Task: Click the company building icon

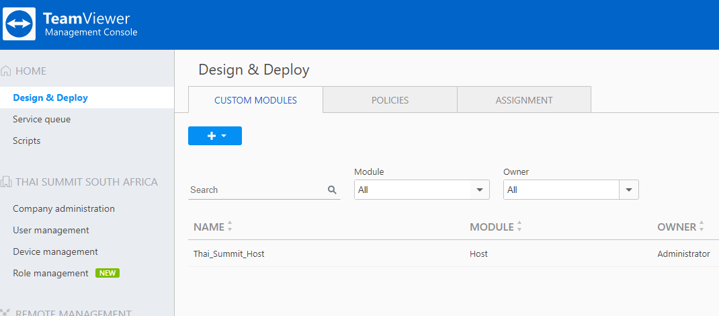Action: click(x=7, y=182)
